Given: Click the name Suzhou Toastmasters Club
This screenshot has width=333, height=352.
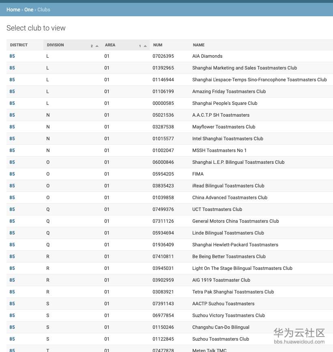Looking at the screenshot, I should click(221, 339).
